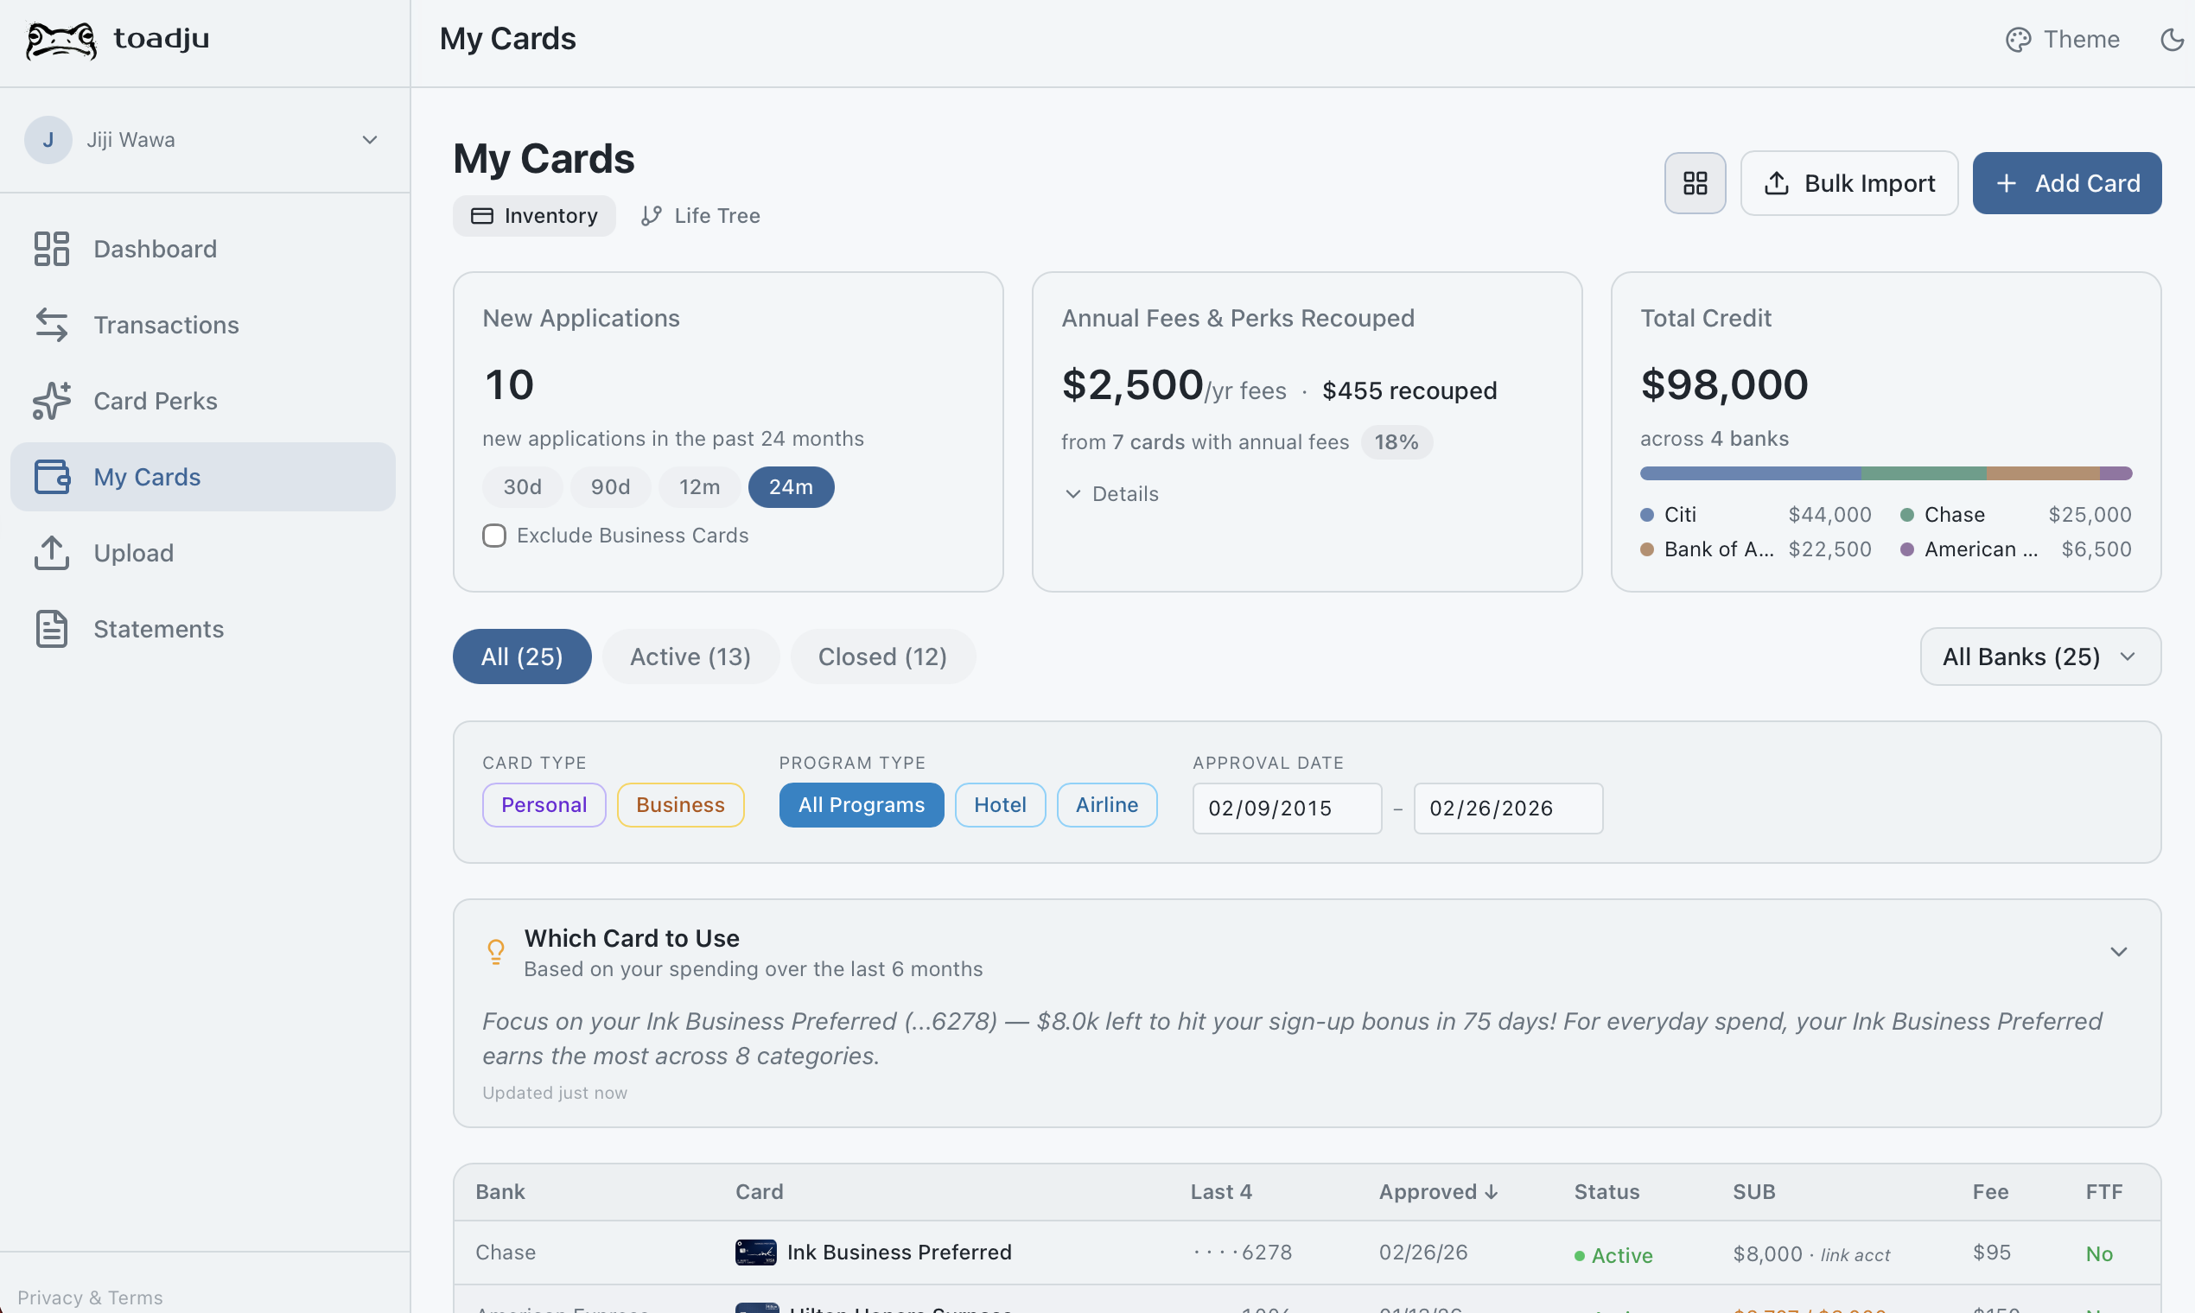Click the Add Card button
This screenshot has height=1313, width=2195.
point(2065,183)
